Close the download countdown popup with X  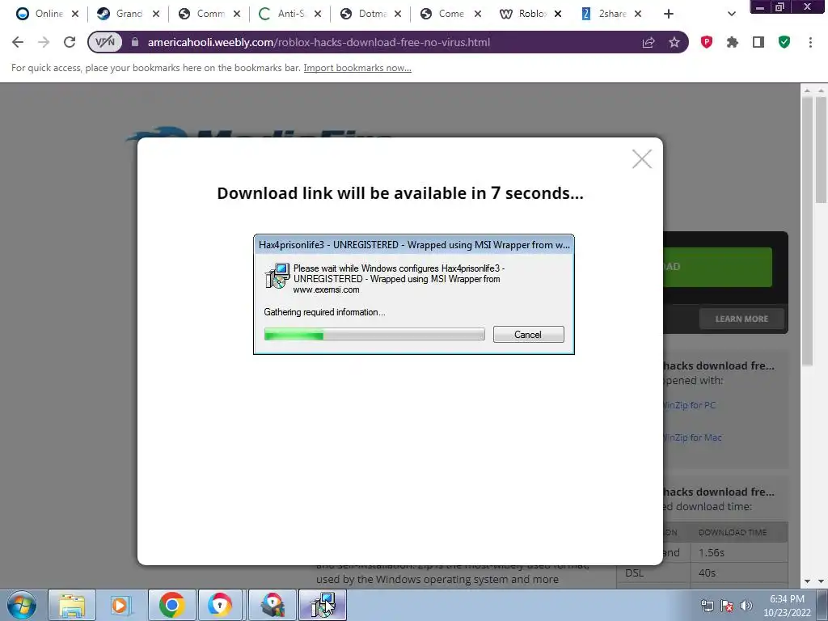[x=642, y=159]
